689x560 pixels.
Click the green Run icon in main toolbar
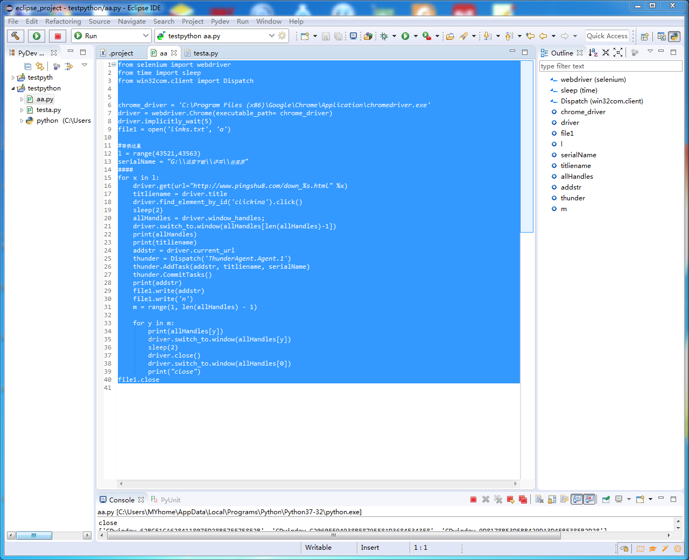click(x=405, y=36)
